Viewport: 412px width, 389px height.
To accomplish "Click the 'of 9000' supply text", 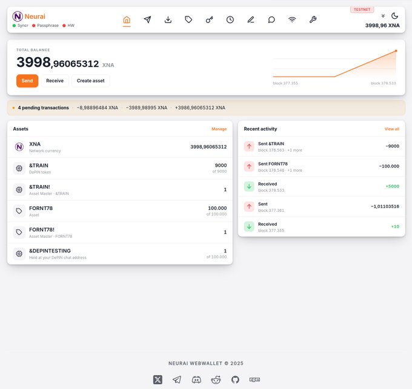I will pyautogui.click(x=219, y=171).
